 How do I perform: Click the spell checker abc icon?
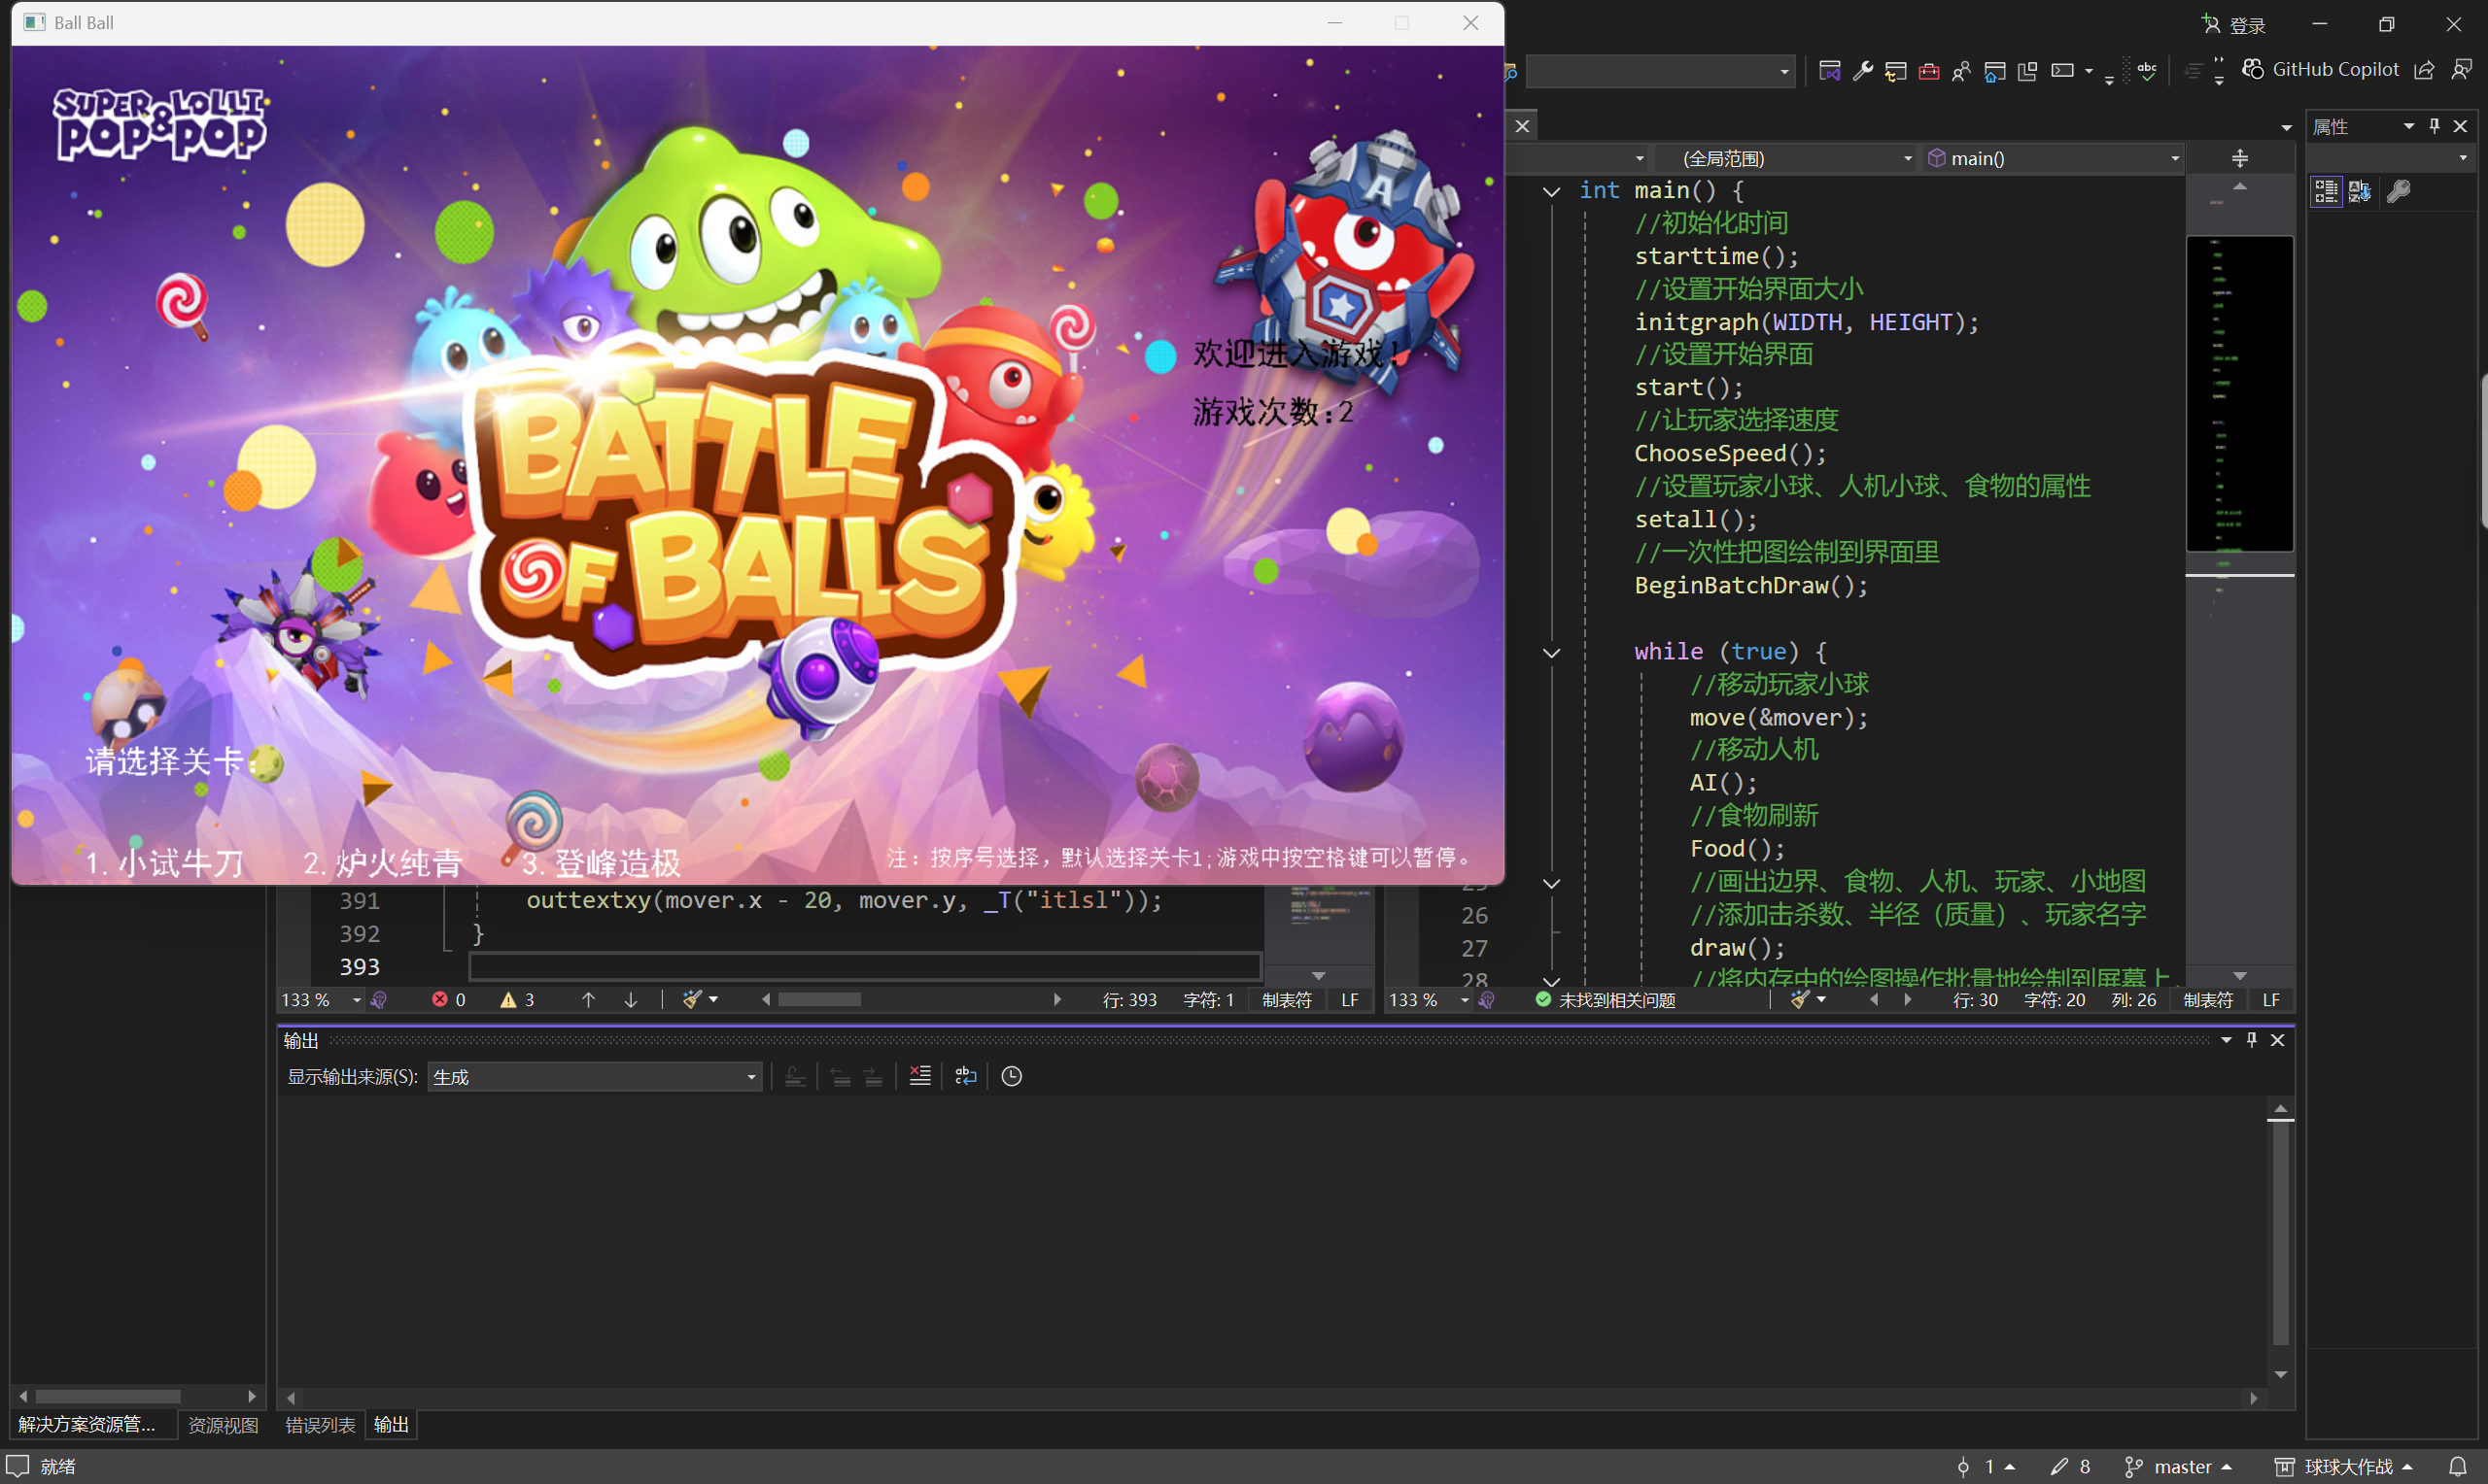[2147, 70]
